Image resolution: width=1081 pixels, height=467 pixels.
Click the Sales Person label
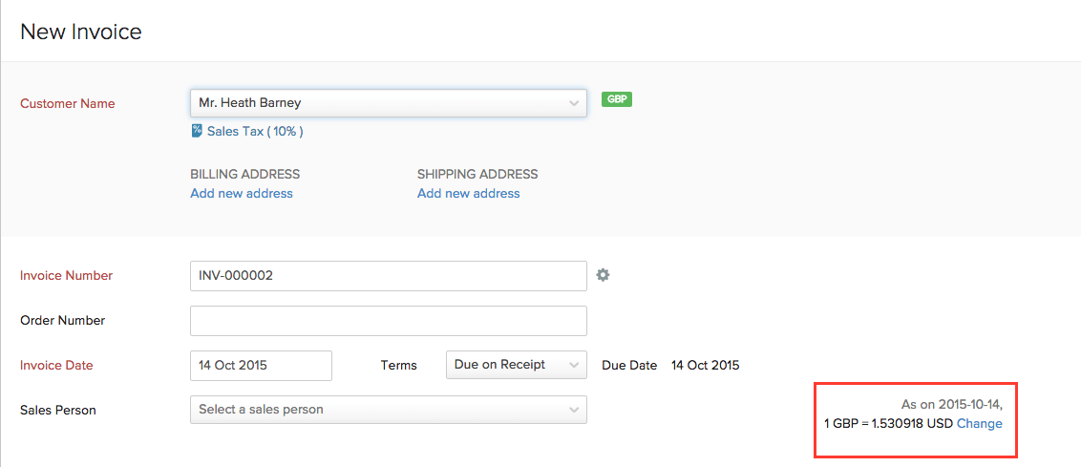pyautogui.click(x=58, y=410)
